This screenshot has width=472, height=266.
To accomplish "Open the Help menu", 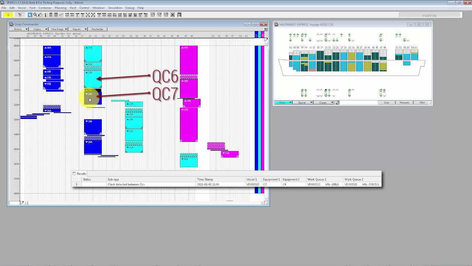I will 140,8.
